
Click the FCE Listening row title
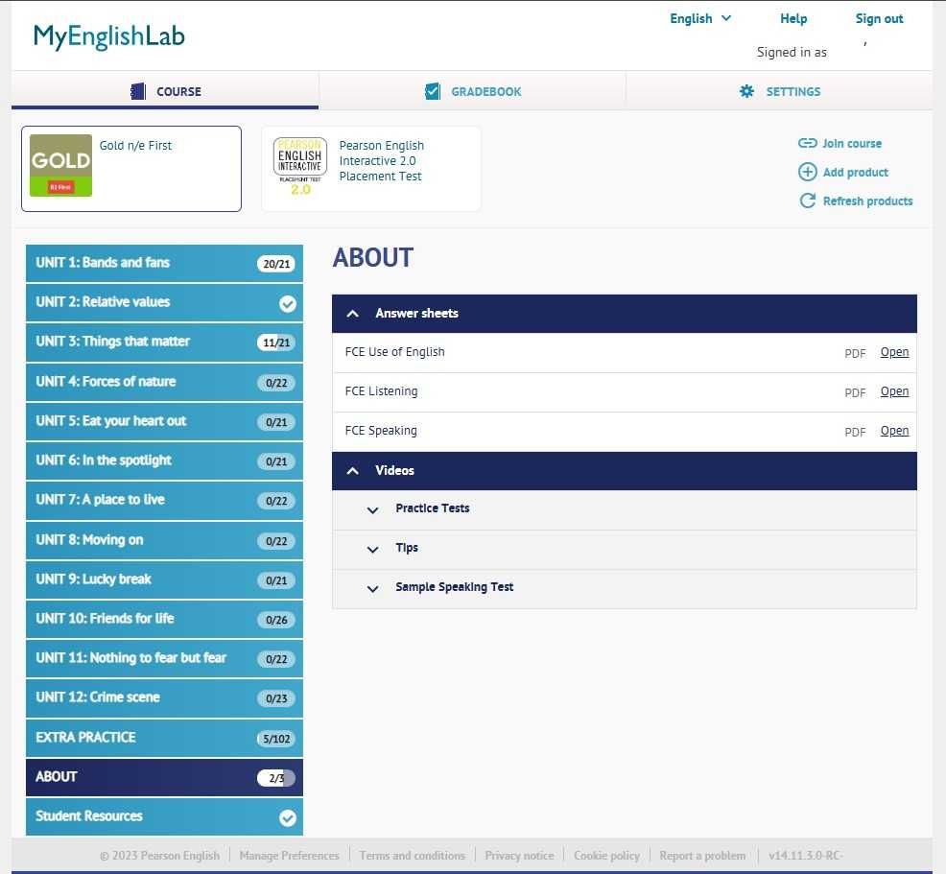tap(381, 391)
